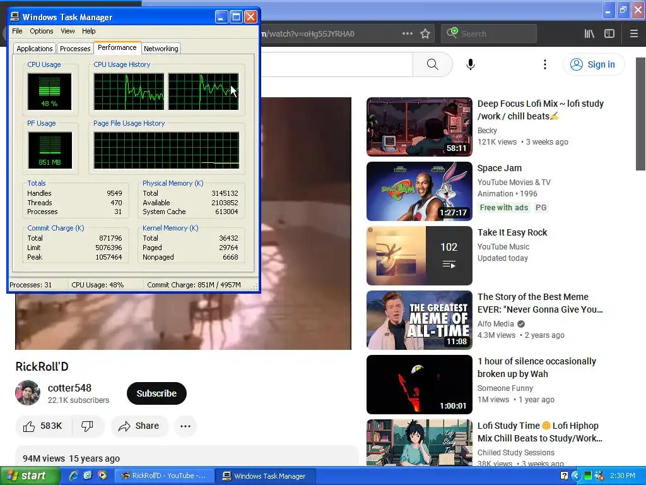Image resolution: width=646 pixels, height=485 pixels.
Task: Click the green CPU meter tray icon
Action: click(x=588, y=476)
